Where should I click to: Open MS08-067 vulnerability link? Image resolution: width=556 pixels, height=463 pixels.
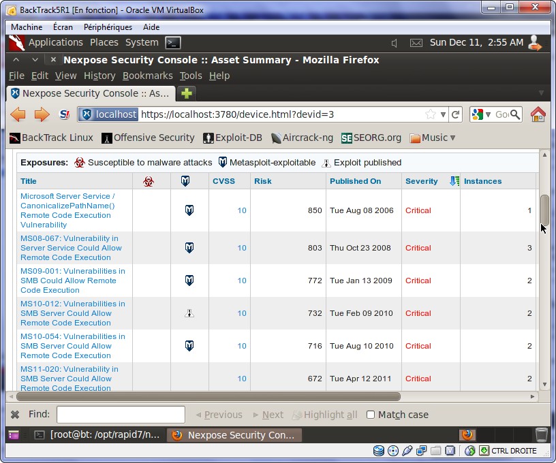(x=71, y=248)
